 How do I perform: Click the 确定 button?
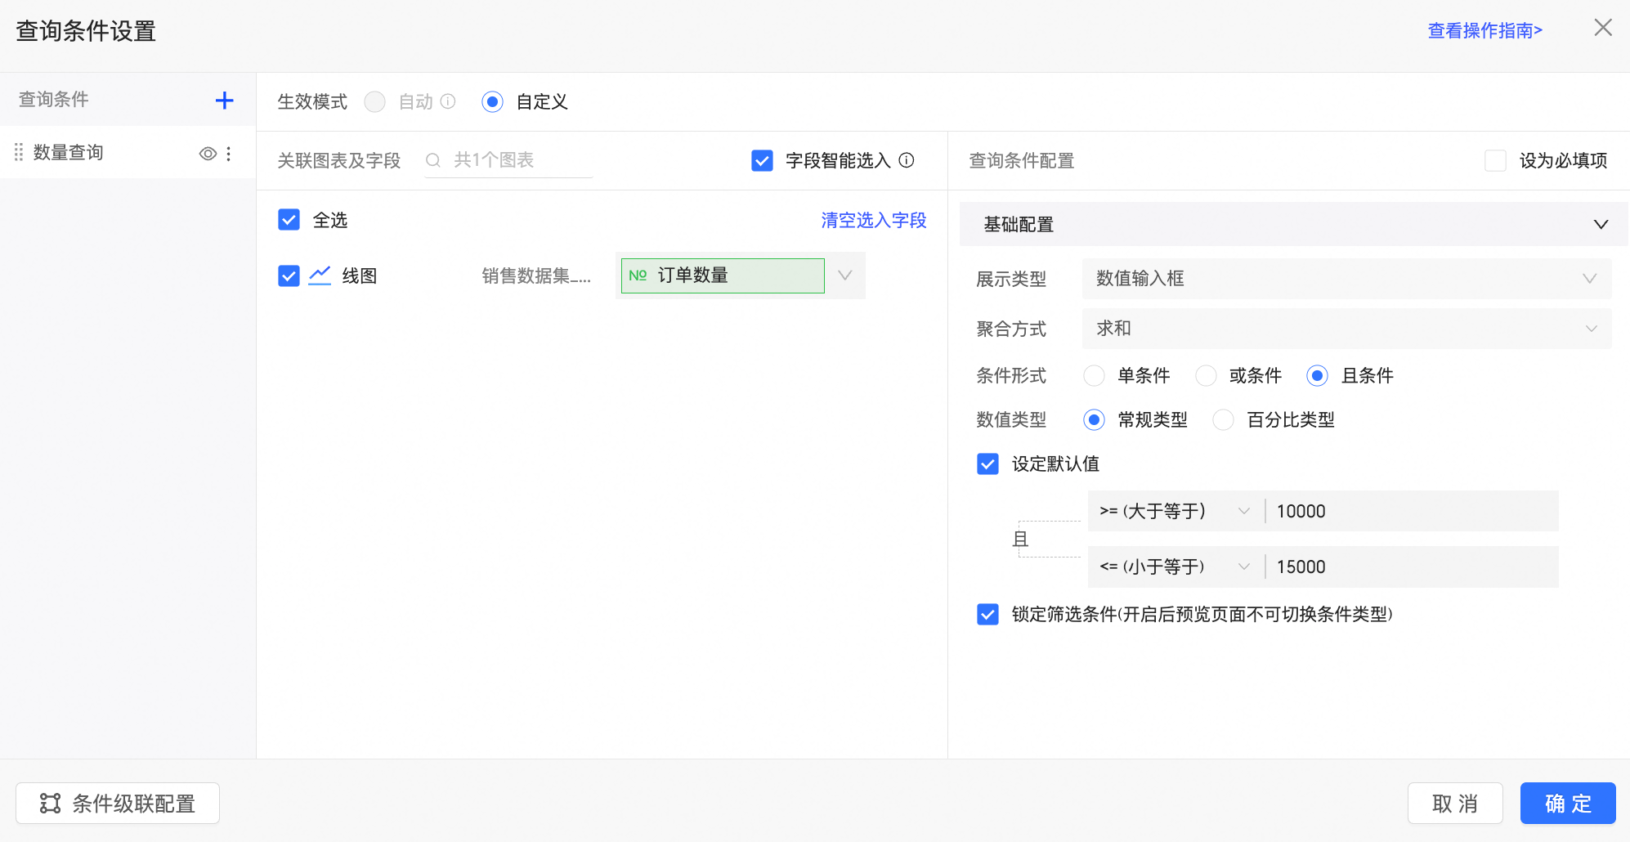click(1567, 804)
